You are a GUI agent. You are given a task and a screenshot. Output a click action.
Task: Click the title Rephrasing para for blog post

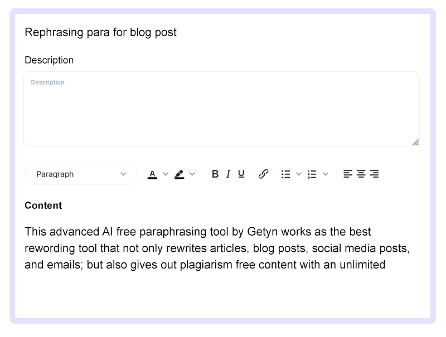pyautogui.click(x=101, y=32)
